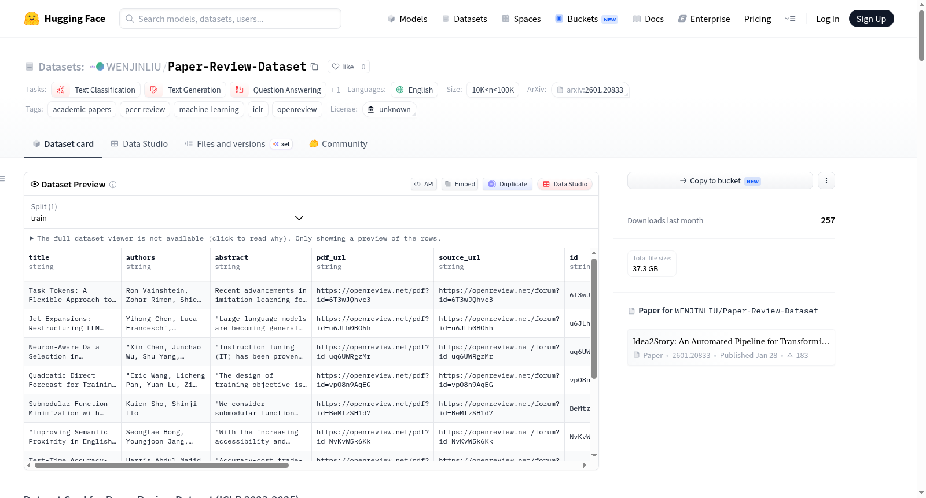Select the Question Answering task tag
The height and width of the screenshot is (498, 926).
tap(278, 90)
